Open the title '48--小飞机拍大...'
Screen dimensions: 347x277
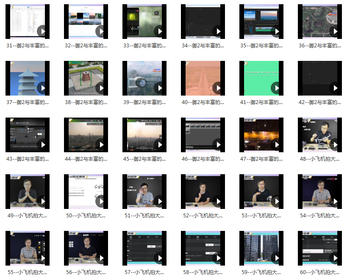click(320, 159)
